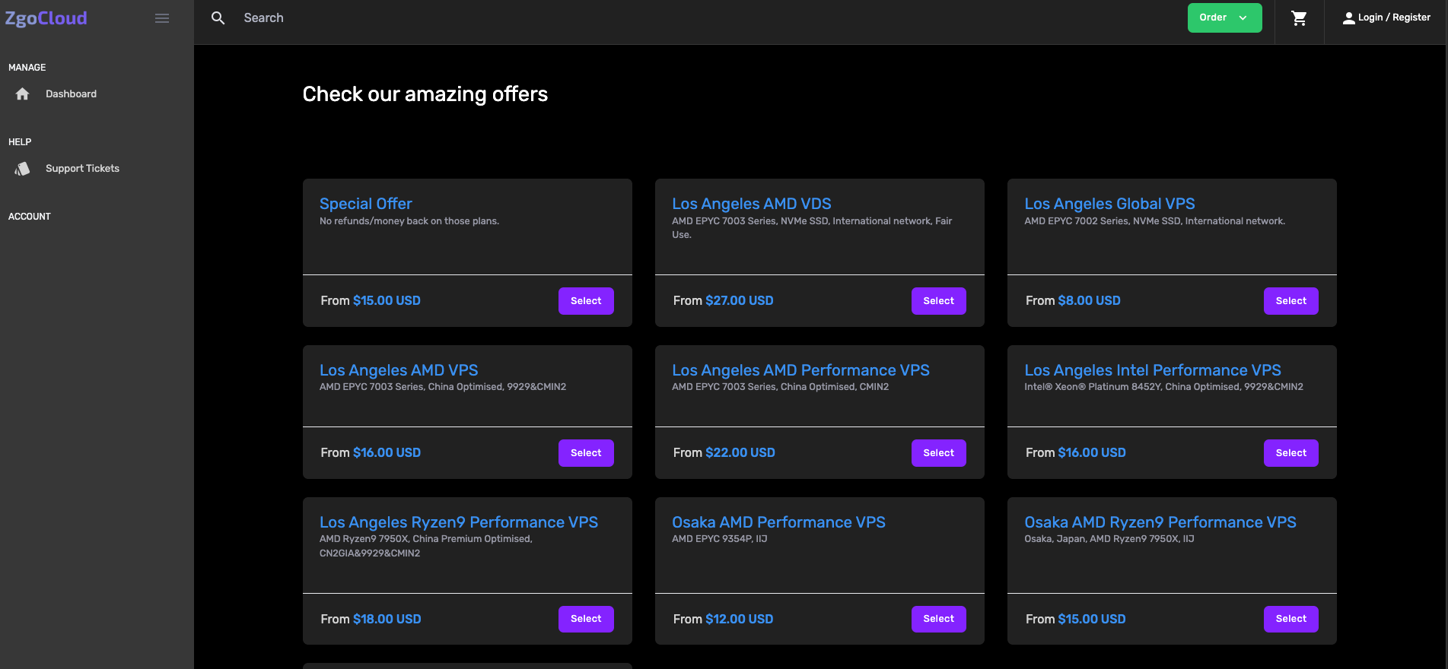
Task: Select Osaka AMD Ryzen9 Performance VPS plan
Action: [1290, 619]
